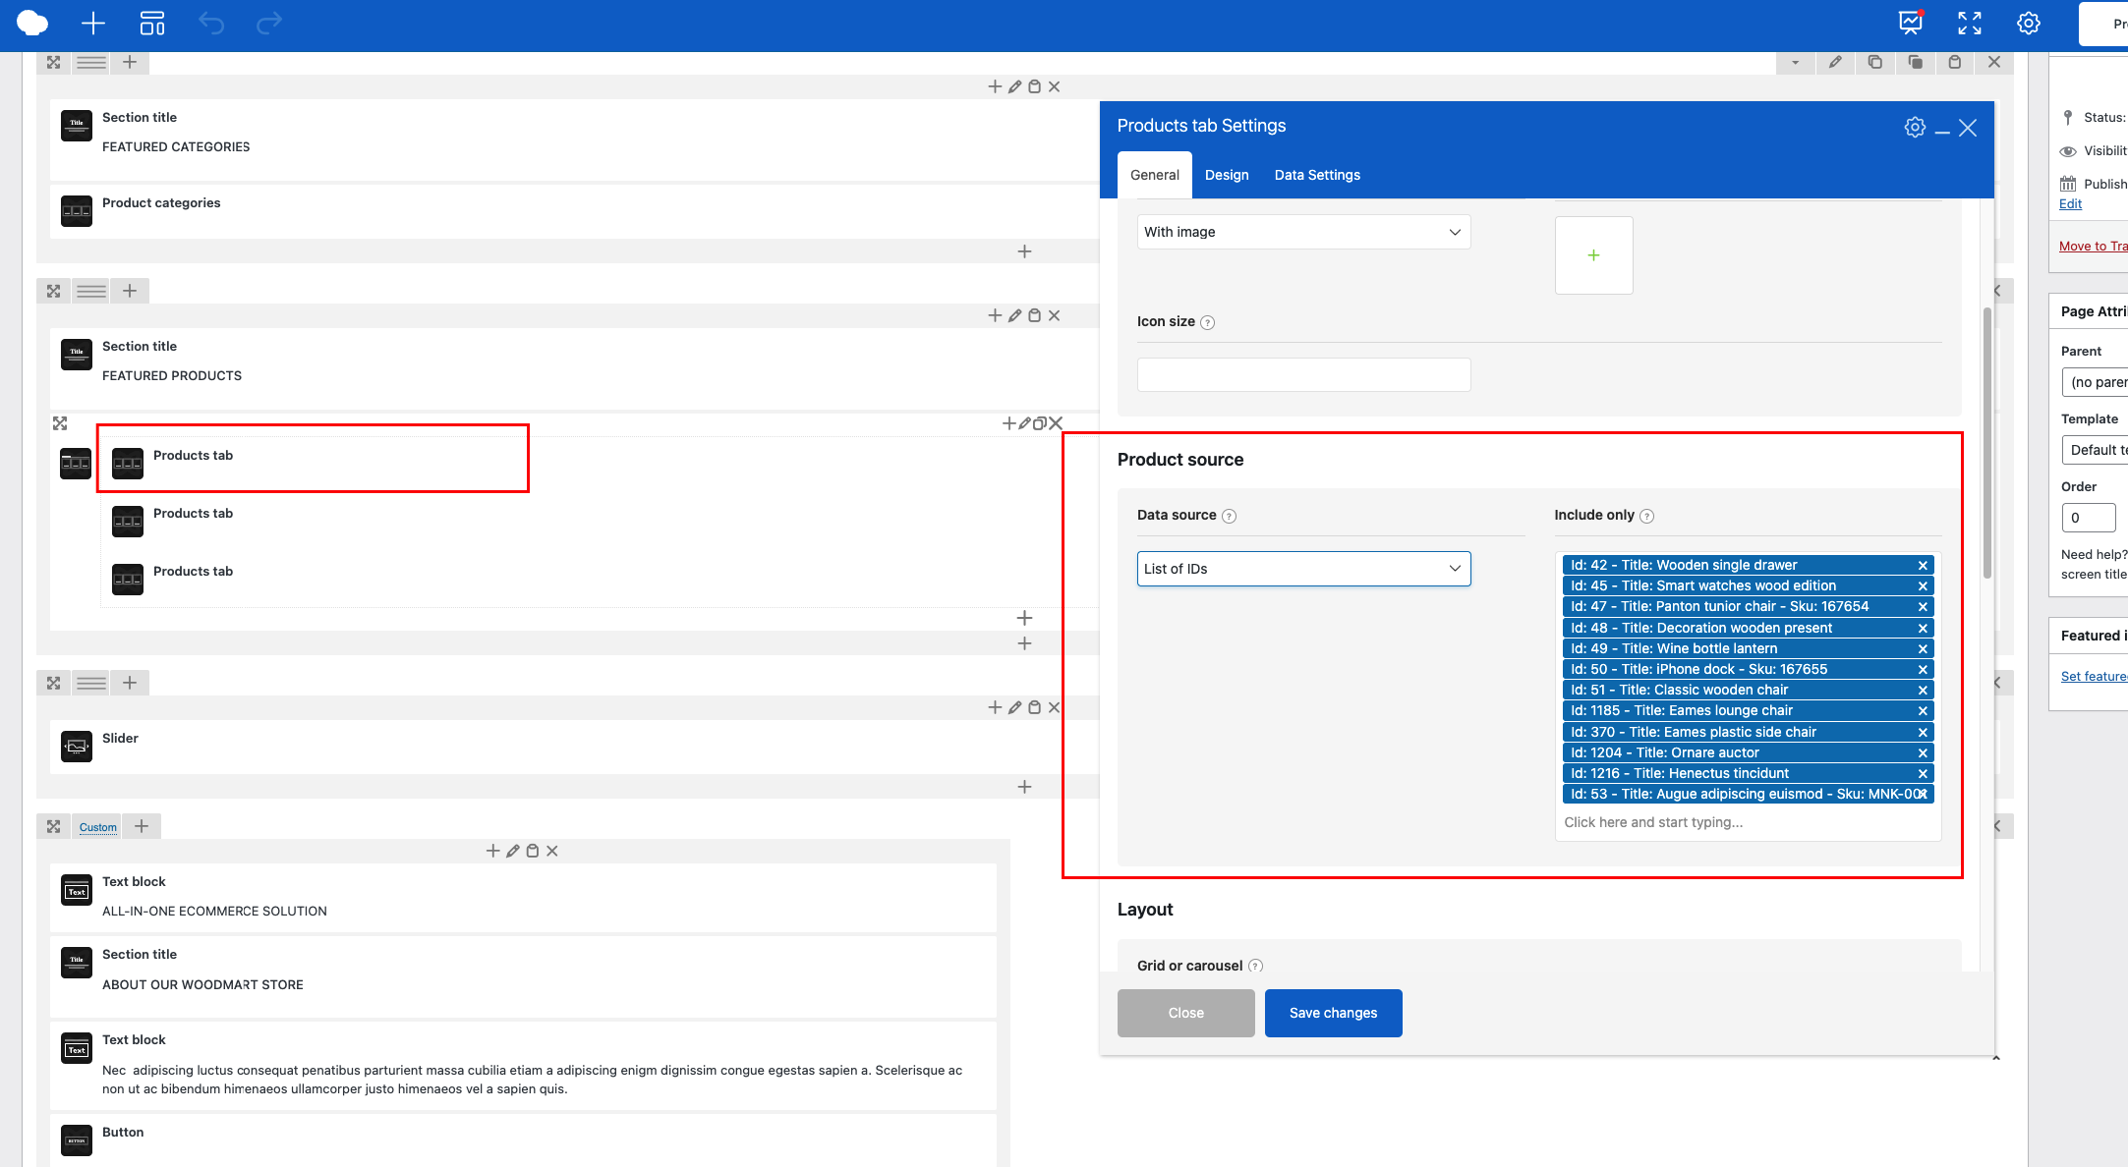The width and height of the screenshot is (2128, 1167).
Task: Prepend element to Slider column via plus
Action: pos(995,707)
